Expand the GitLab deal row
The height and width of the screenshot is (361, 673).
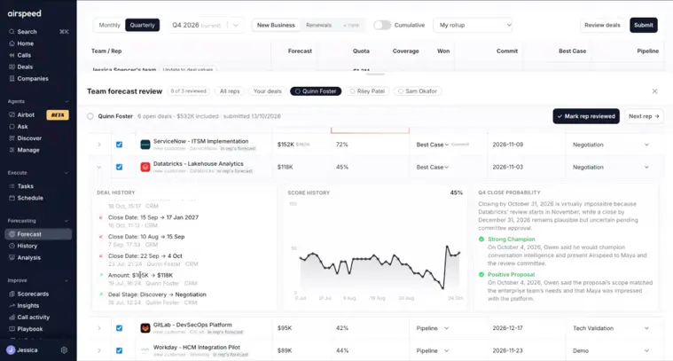(99, 328)
